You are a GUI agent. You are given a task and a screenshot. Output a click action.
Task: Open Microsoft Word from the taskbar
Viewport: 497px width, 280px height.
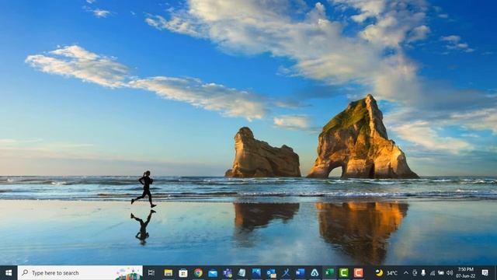coord(301,273)
